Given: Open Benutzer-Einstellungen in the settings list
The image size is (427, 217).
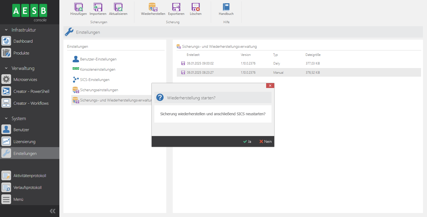Looking at the screenshot, I should tap(98, 59).
